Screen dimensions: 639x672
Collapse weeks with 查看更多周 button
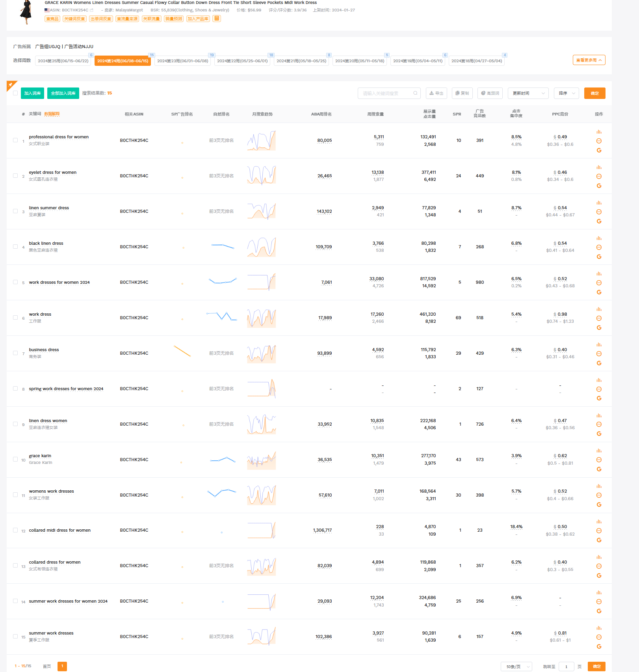(x=589, y=60)
